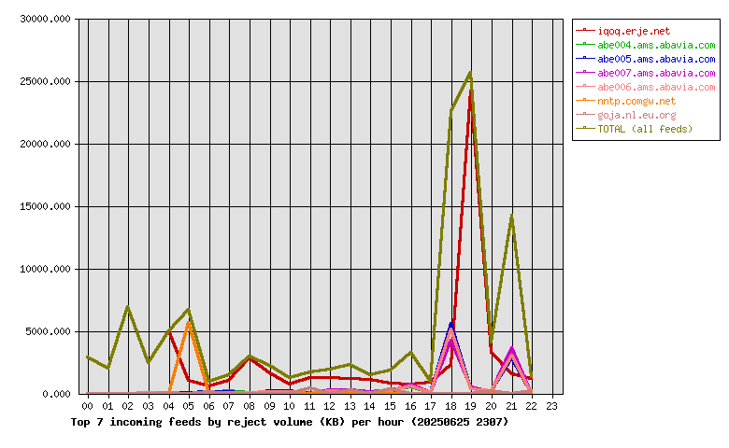This screenshot has height=448, width=729.
Task: Click the red iqoq.erje.net line marker
Action: (x=585, y=31)
